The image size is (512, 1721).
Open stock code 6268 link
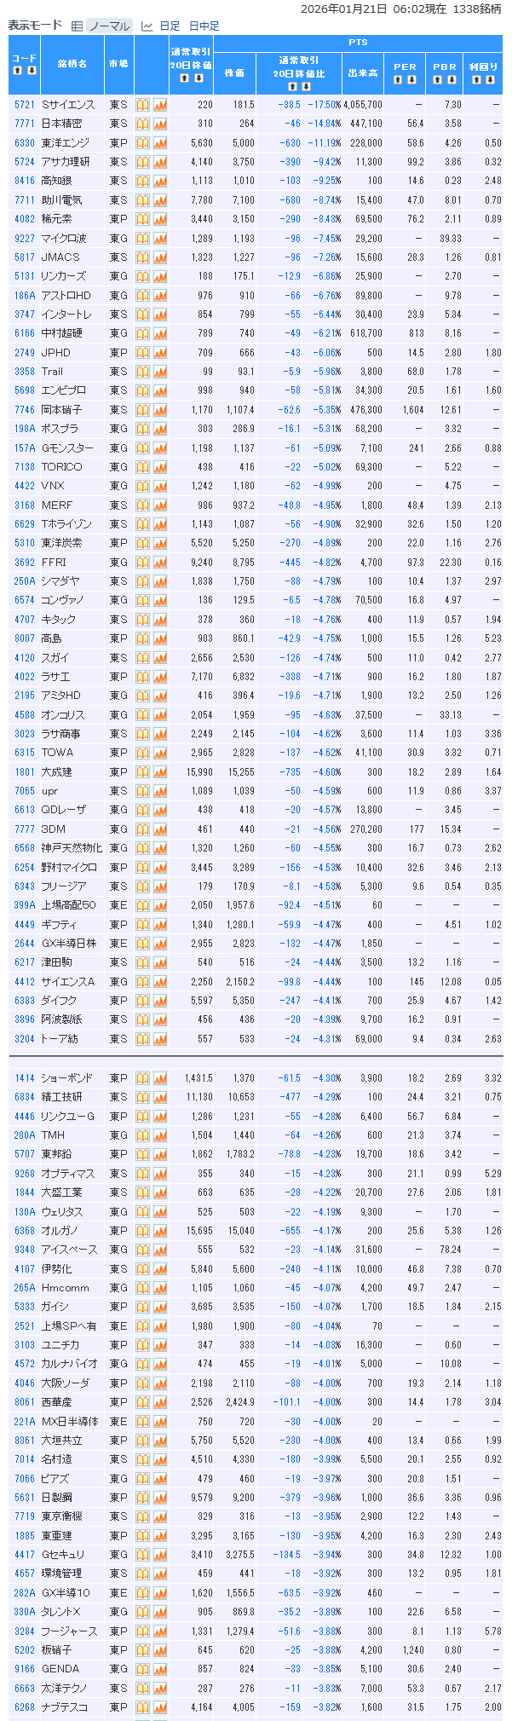point(25,1707)
